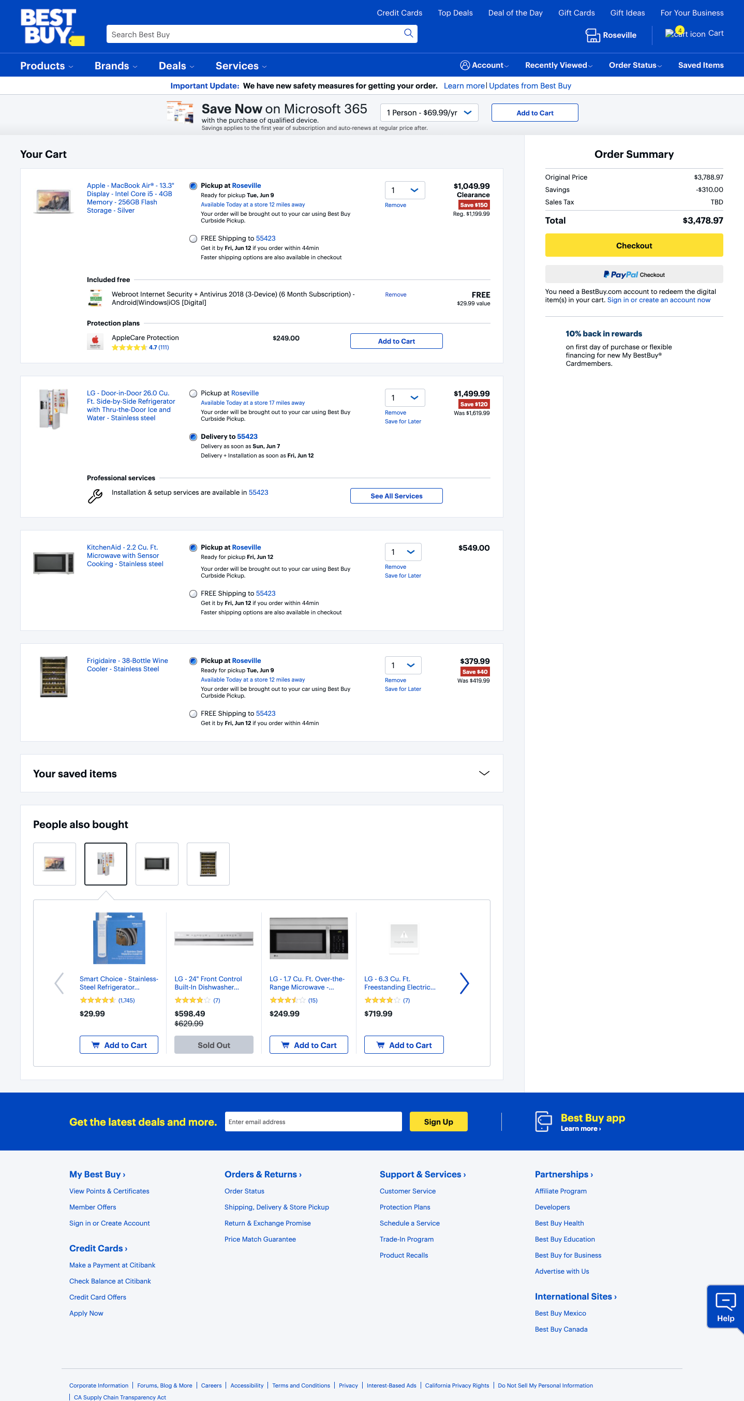
Task: Click See All Services button
Action: (396, 496)
